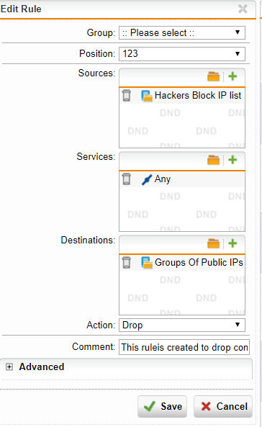Open the folder icon in Destinations header
262x427 pixels.
pos(213,243)
